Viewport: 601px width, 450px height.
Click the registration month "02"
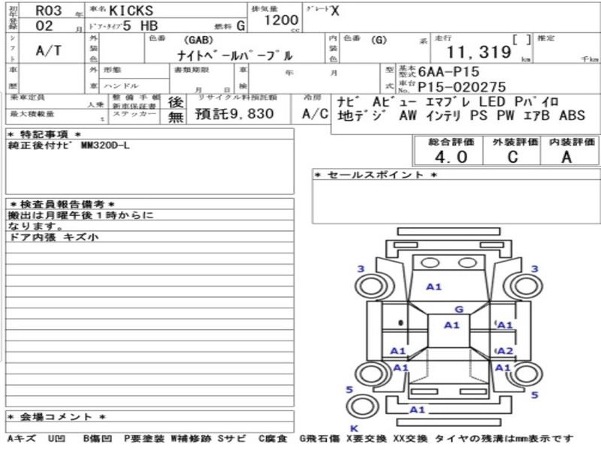point(44,25)
